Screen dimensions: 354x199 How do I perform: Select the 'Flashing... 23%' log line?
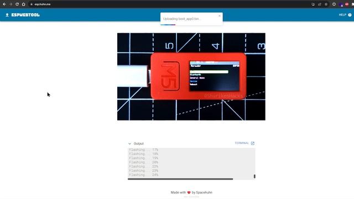144,171
